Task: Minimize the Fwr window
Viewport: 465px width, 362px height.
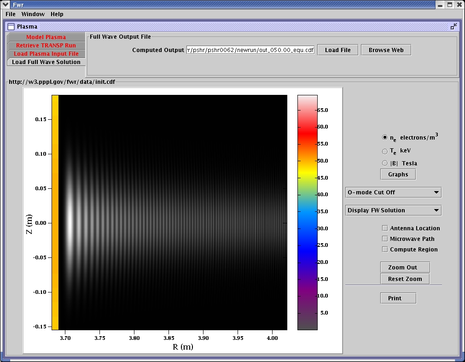Action: click(x=440, y=5)
